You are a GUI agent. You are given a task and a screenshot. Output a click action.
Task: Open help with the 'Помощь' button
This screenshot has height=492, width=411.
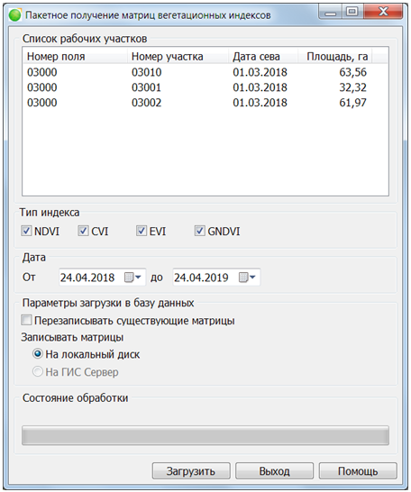point(358,471)
